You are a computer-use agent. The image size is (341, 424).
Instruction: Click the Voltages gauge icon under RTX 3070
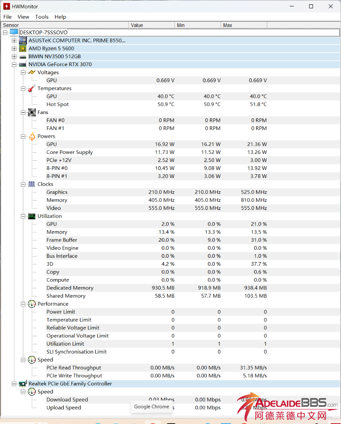click(x=31, y=72)
